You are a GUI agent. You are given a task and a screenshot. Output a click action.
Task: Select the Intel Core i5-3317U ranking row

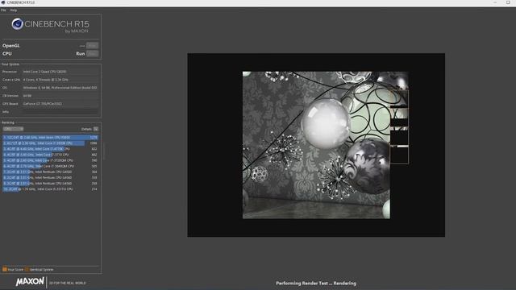(x=50, y=189)
